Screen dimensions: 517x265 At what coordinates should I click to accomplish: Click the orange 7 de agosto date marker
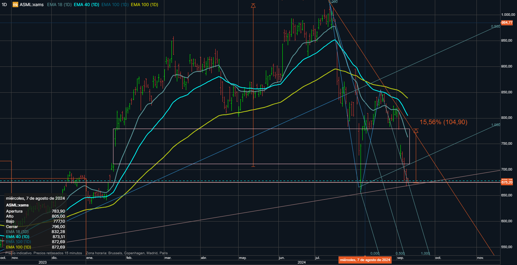coord(365,259)
